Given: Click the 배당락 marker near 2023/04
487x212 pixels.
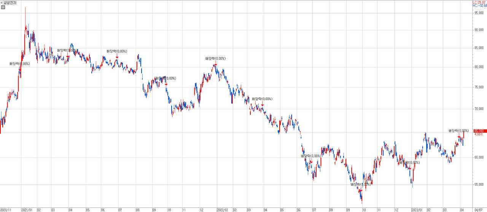Looking at the screenshot, I should pos(459,137).
